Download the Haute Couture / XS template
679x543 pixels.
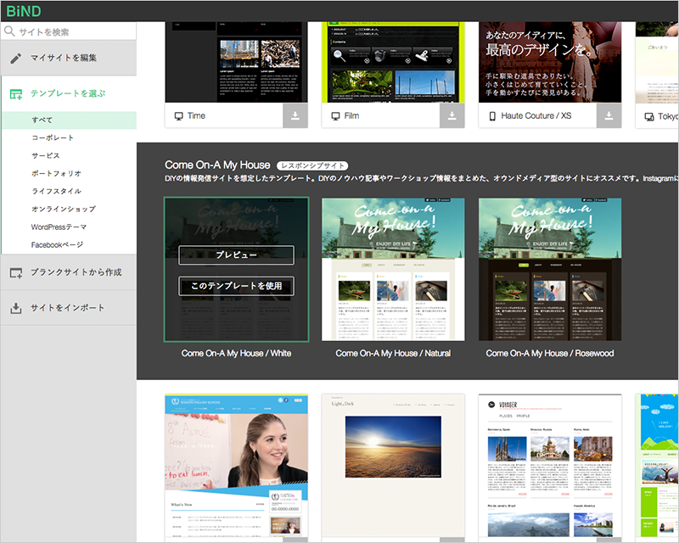609,116
